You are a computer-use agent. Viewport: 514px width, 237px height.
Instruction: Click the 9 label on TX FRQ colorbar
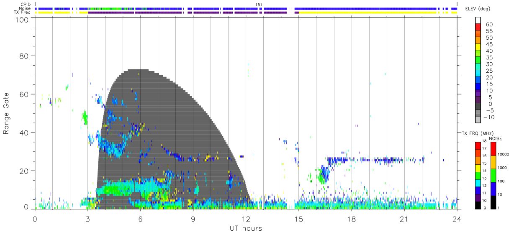pos(485,208)
